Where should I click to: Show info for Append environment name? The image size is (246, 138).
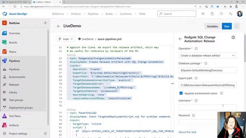coord(221,93)
